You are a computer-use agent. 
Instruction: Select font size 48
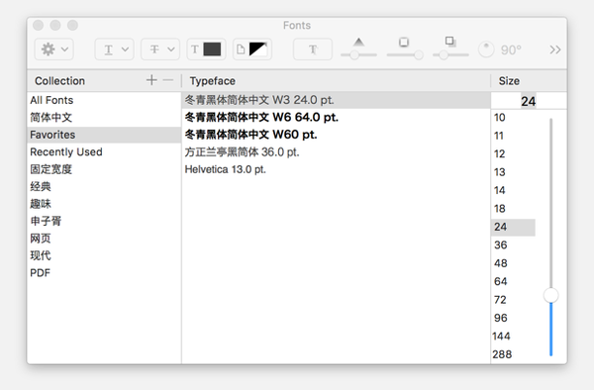click(x=513, y=263)
